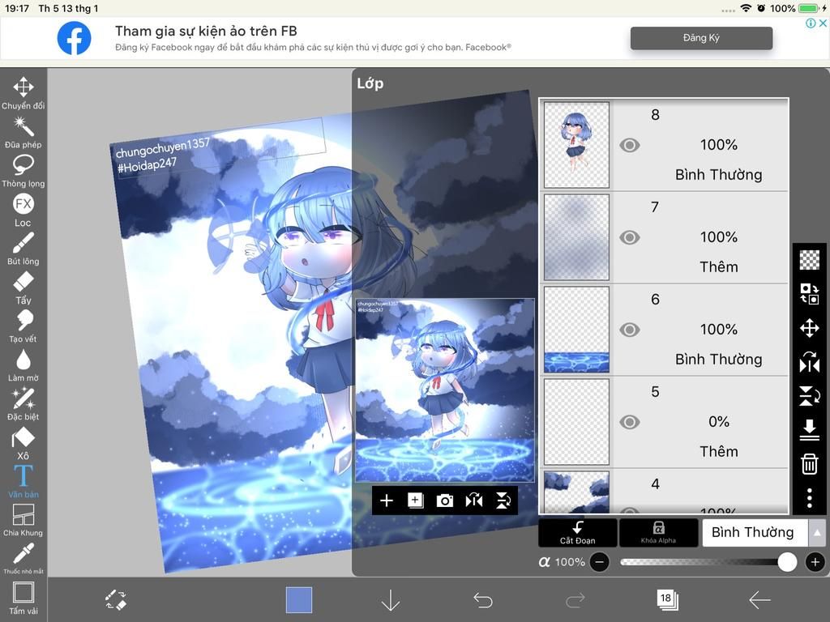Open the layers panel button showing 18
The width and height of the screenshot is (830, 622).
click(x=668, y=599)
